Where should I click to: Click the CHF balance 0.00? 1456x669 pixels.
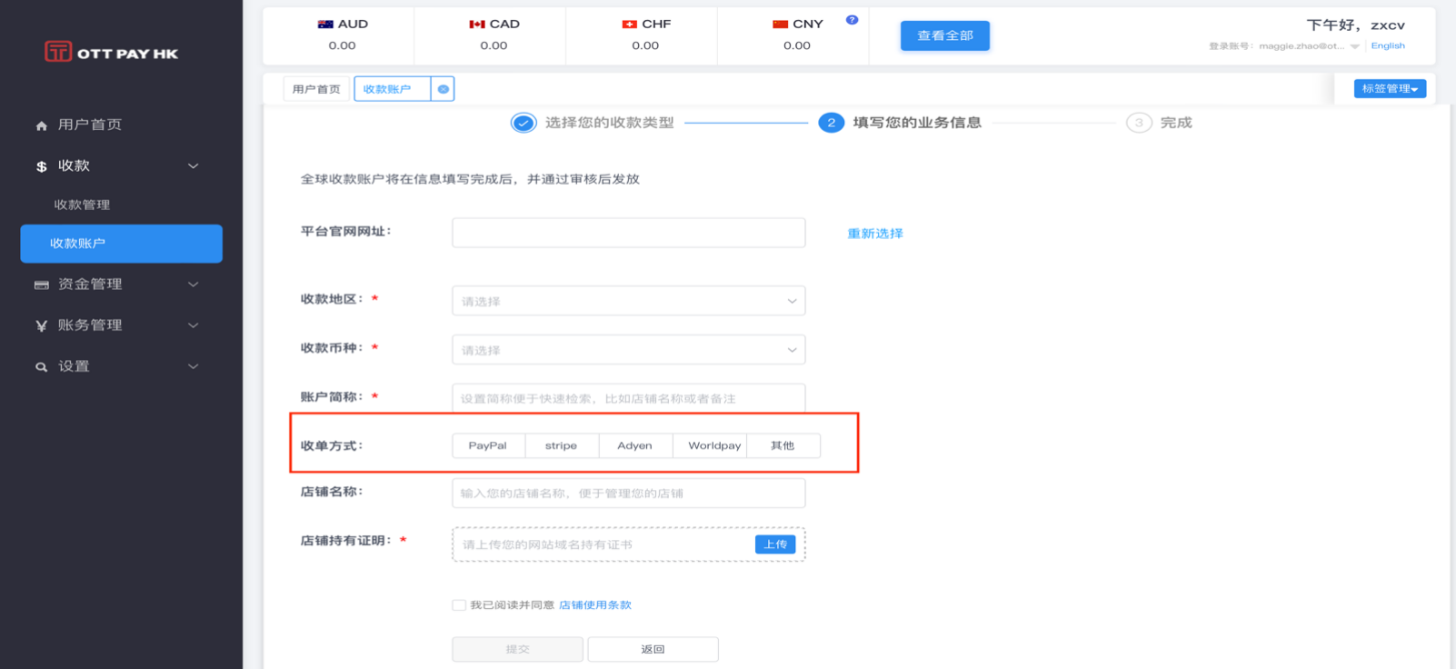tap(645, 45)
